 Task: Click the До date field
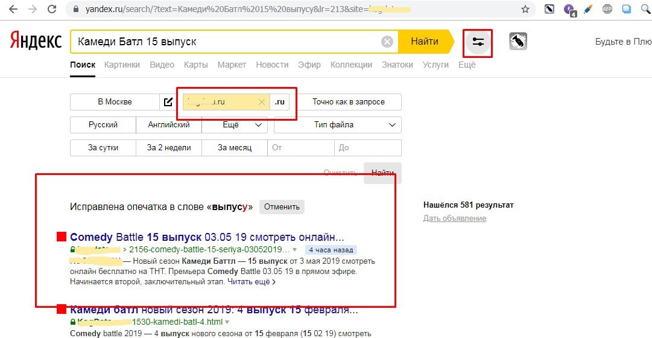pos(368,148)
